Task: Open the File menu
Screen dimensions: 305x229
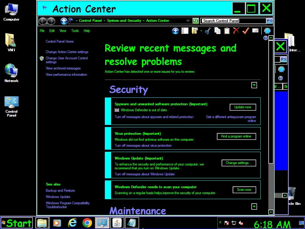Action: click(x=42, y=31)
